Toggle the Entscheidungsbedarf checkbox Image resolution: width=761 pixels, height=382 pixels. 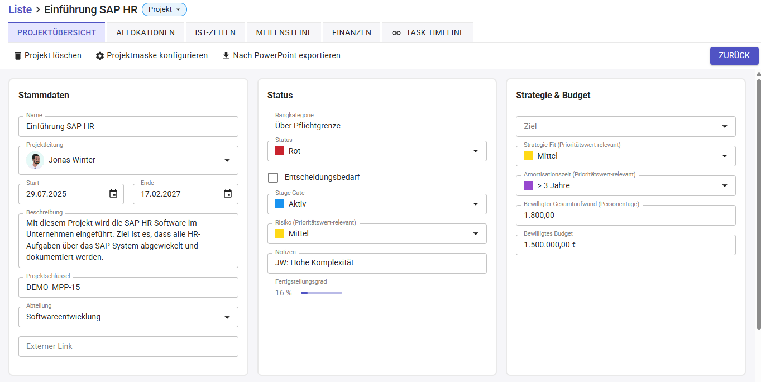click(x=273, y=178)
